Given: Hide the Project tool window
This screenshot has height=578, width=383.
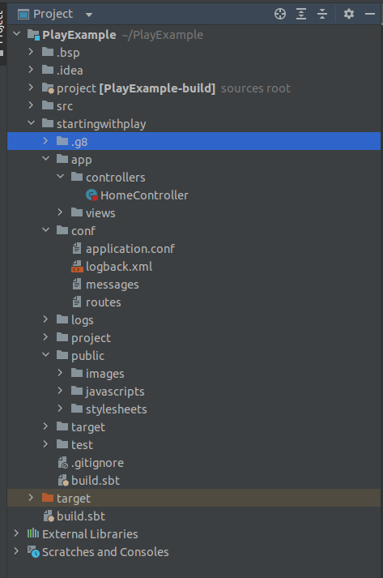Looking at the screenshot, I should coord(370,14).
